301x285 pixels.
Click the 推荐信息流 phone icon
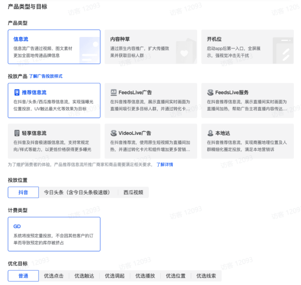(17, 93)
